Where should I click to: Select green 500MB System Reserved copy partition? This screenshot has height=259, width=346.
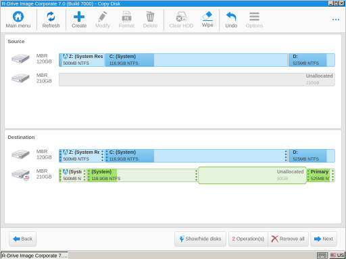click(x=73, y=175)
